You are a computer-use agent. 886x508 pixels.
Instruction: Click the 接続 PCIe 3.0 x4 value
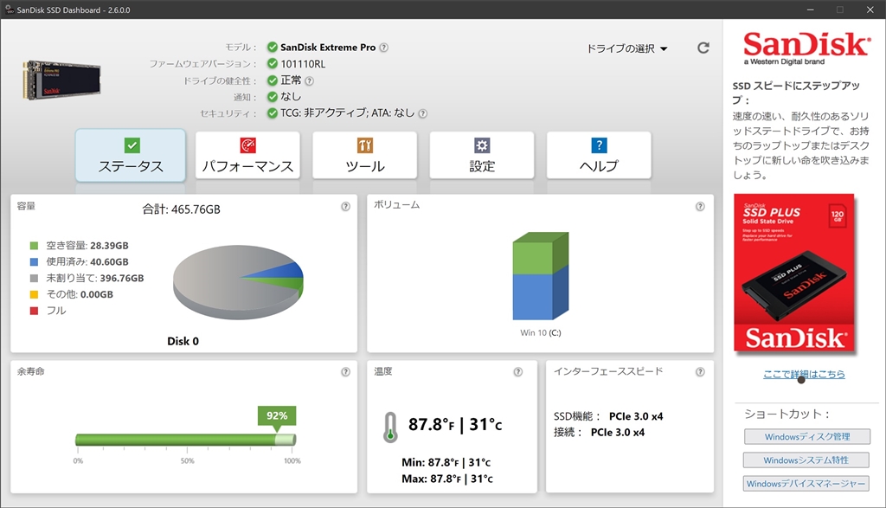pos(618,433)
